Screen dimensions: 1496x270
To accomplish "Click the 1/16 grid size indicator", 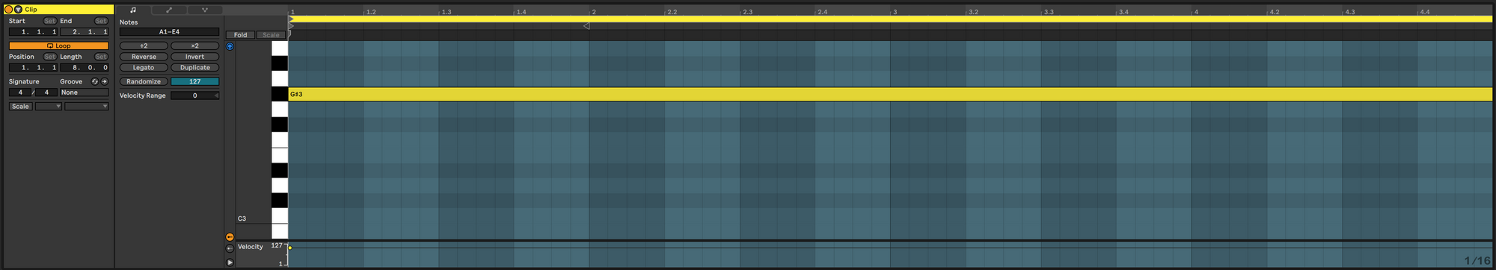I will pyautogui.click(x=1477, y=260).
